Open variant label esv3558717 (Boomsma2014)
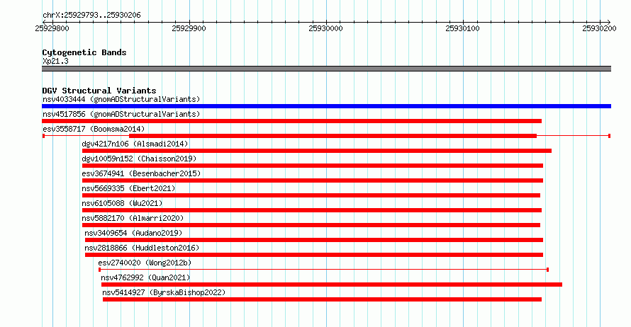 pyautogui.click(x=94, y=129)
